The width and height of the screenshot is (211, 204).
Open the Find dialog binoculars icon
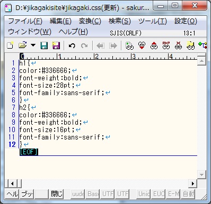[129, 45]
